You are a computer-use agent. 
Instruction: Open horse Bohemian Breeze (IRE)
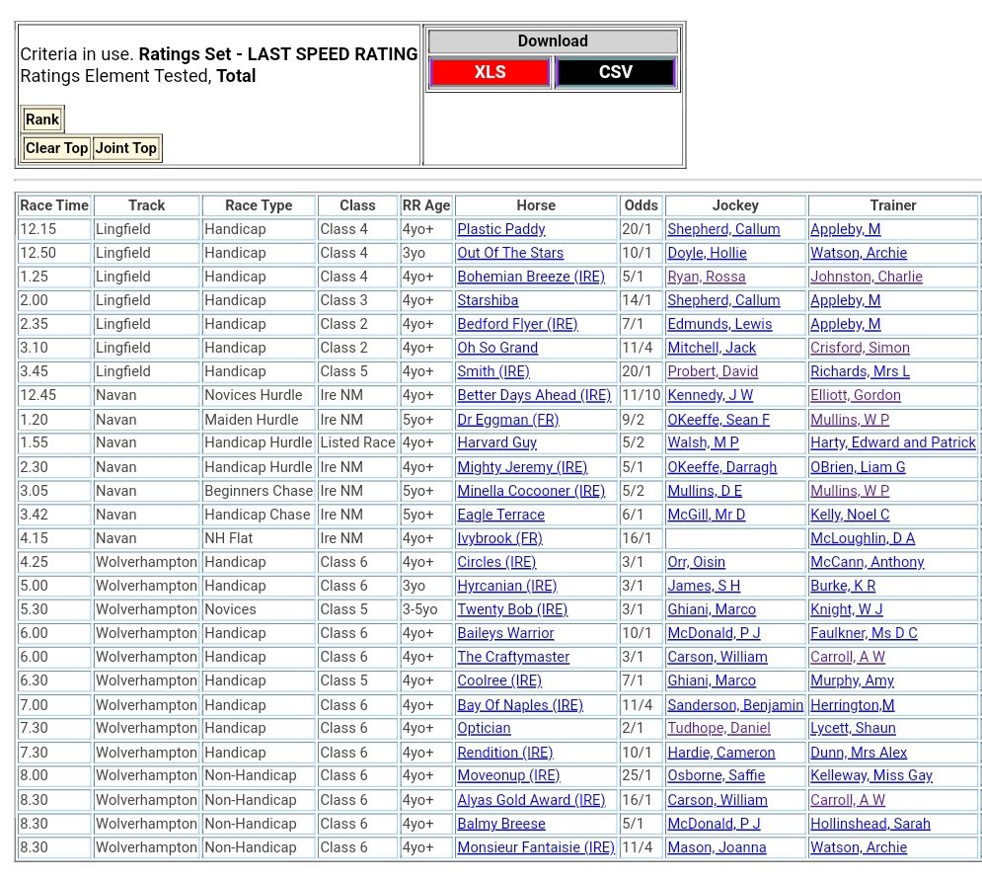[530, 277]
